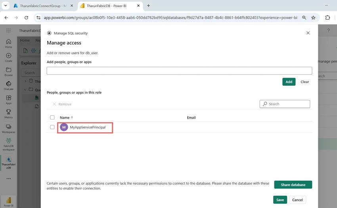Collapse the Queries folder in Explorer
337x208 pixels.
click(25, 90)
